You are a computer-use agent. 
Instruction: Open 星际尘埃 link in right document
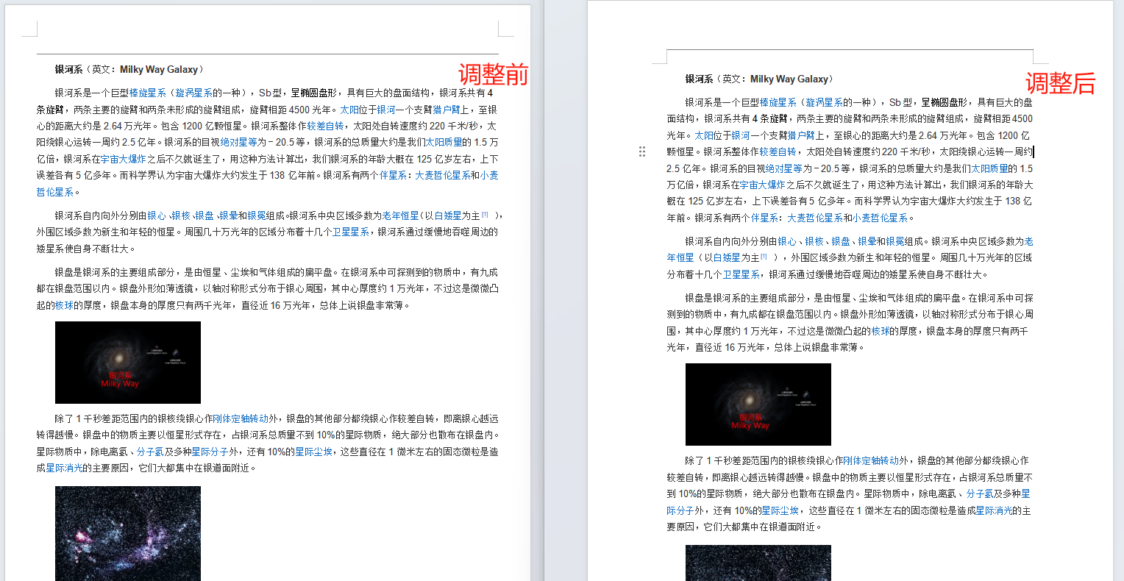[780, 510]
